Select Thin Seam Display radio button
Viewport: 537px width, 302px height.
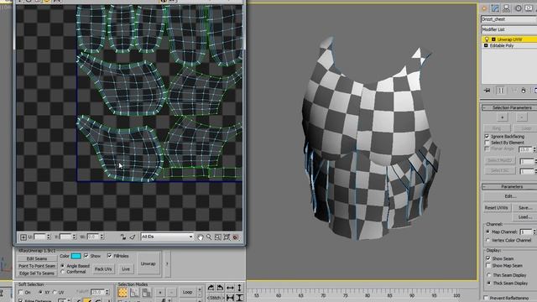(488, 275)
